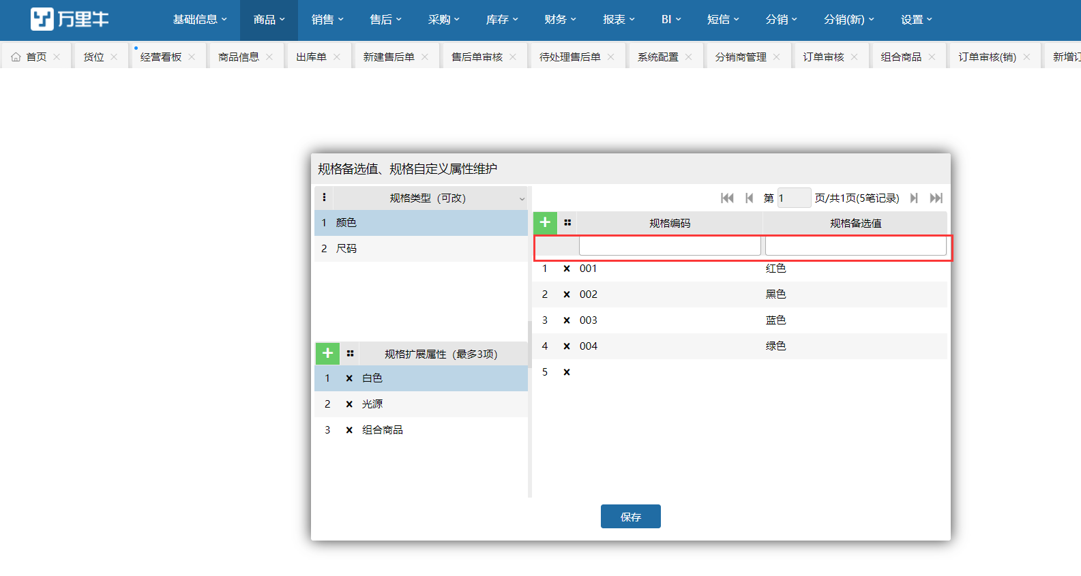The image size is (1081, 576).
Task: Close the 待处理售后单 tab
Action: (610, 57)
